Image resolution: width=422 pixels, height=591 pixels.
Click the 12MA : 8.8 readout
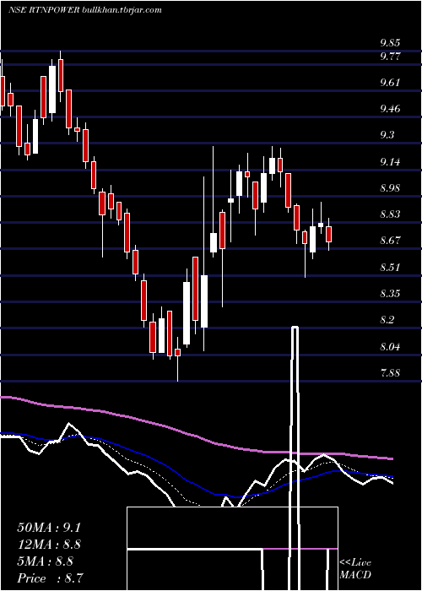point(49,545)
